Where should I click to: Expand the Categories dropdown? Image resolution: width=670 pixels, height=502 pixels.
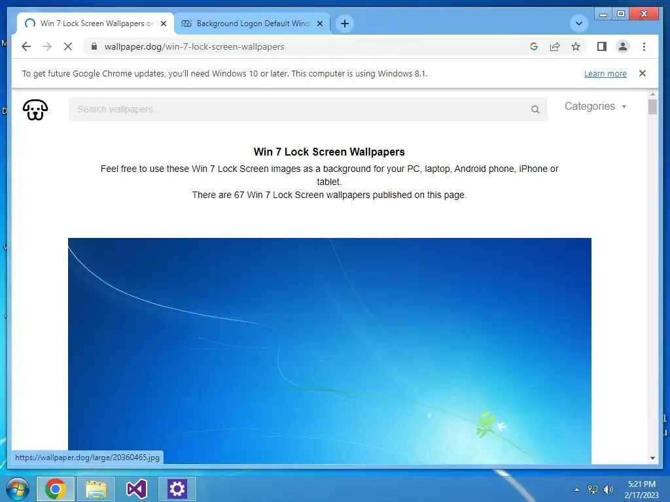click(x=595, y=107)
